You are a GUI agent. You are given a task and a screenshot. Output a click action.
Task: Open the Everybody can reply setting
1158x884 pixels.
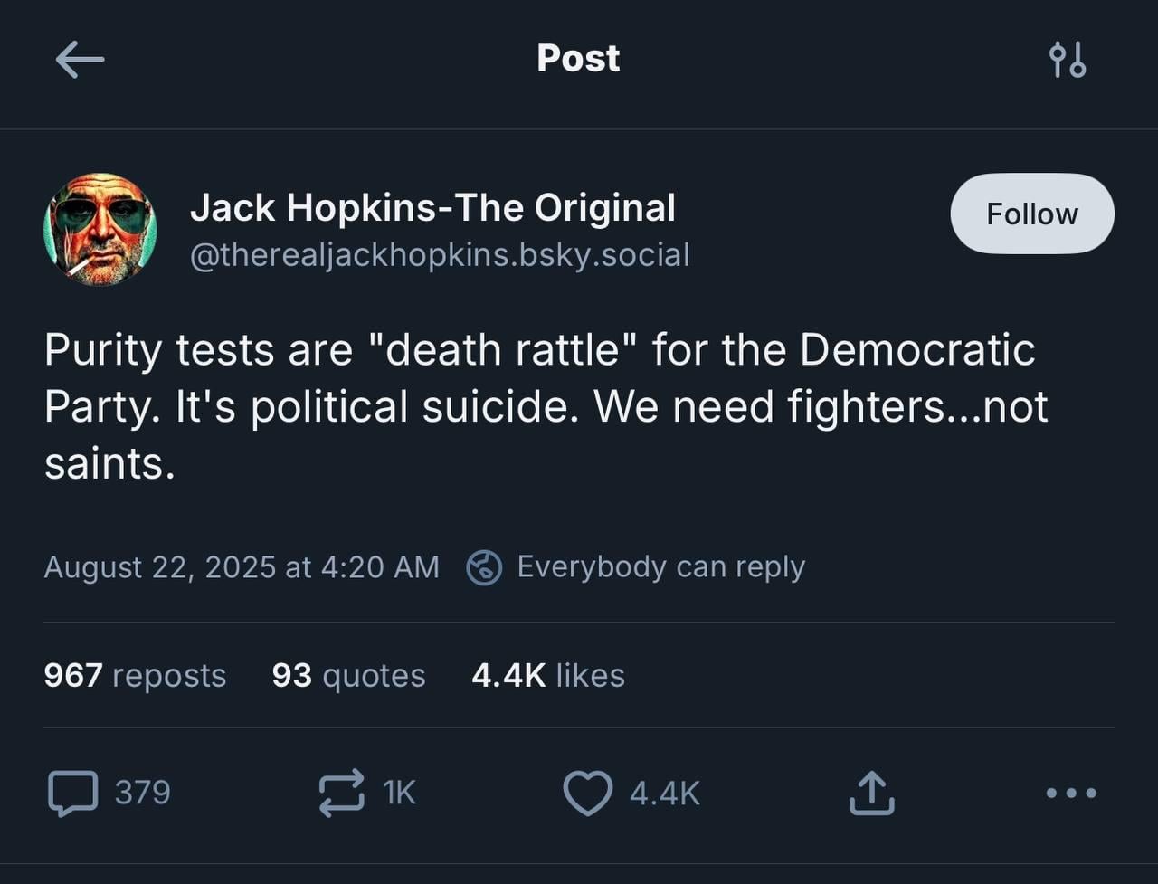(x=660, y=567)
